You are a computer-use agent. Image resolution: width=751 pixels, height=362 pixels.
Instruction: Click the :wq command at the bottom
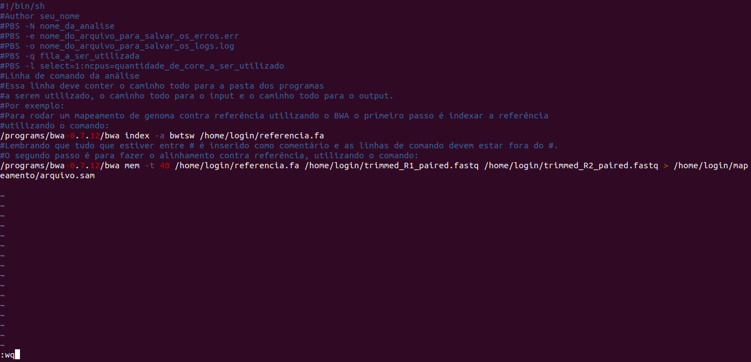point(7,354)
